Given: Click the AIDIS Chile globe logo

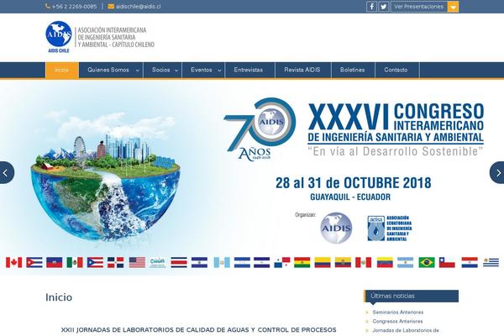Looking at the screenshot, I should (59, 37).
